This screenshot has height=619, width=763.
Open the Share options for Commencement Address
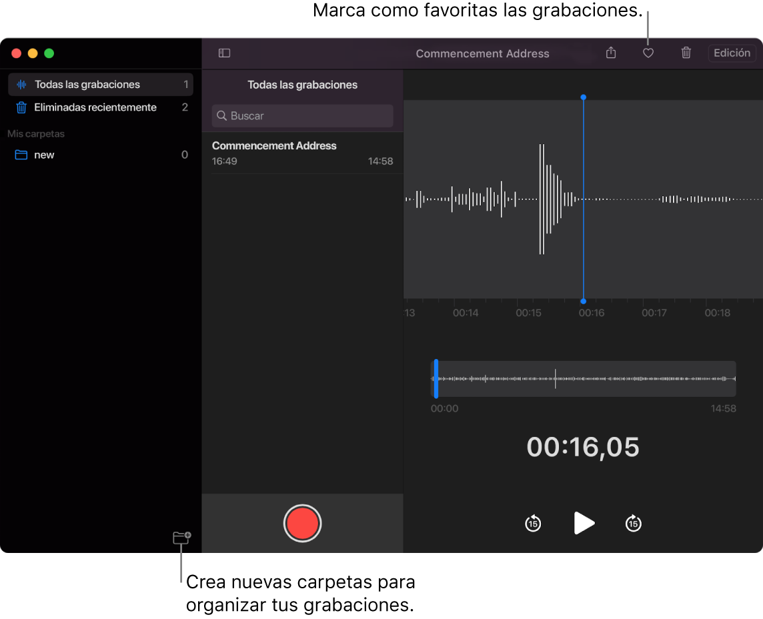pos(610,53)
